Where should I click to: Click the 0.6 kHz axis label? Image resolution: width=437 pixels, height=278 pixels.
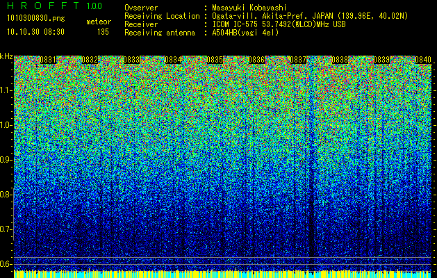pos(6,264)
